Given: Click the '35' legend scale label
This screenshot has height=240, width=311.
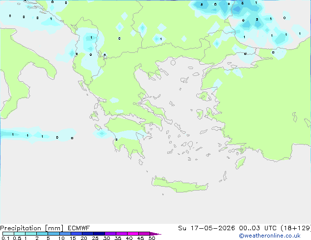Looking at the screenshot, I should click(x=118, y=238).
